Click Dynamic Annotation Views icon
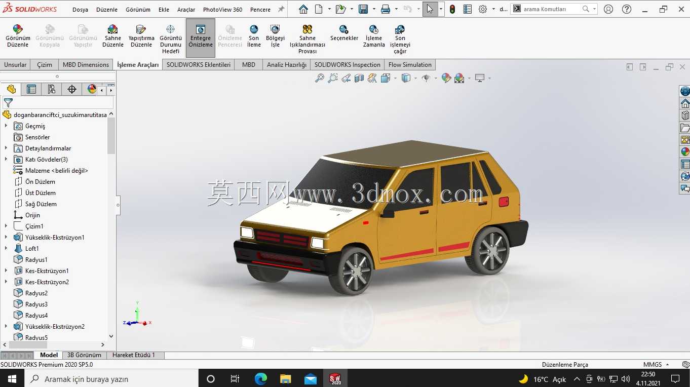The width and height of the screenshot is (690, 387). coord(372,78)
